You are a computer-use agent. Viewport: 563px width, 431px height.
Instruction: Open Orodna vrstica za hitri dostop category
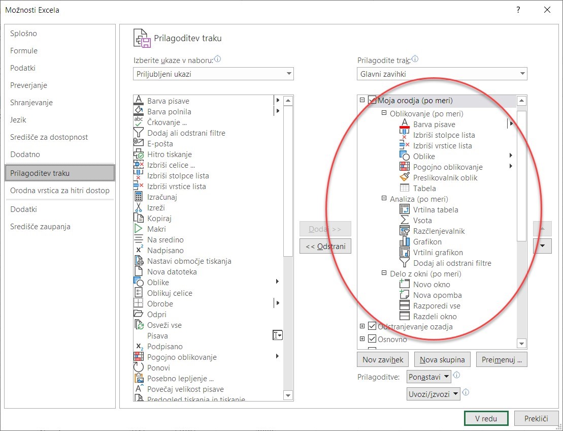(x=59, y=191)
